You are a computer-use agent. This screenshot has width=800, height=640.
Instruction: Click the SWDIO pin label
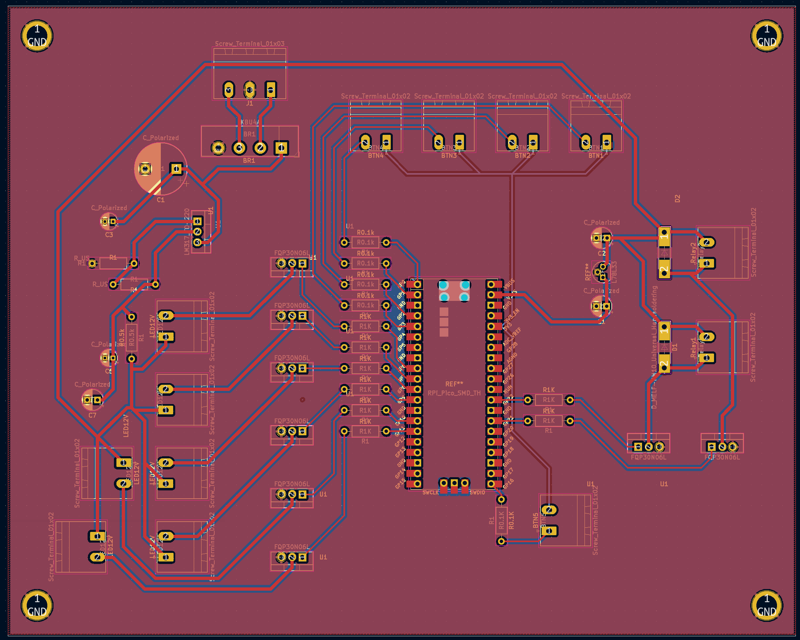pyautogui.click(x=477, y=492)
